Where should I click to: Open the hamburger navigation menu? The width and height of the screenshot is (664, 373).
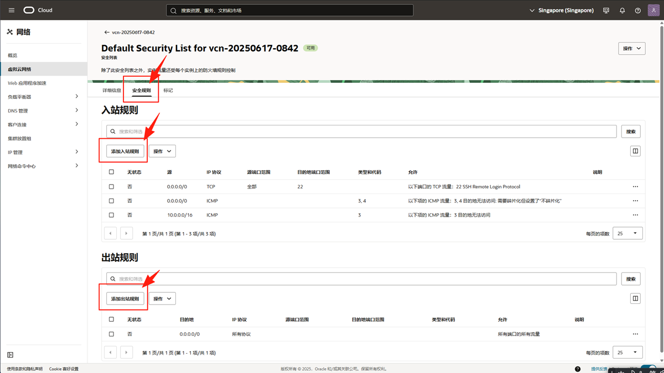coord(12,10)
